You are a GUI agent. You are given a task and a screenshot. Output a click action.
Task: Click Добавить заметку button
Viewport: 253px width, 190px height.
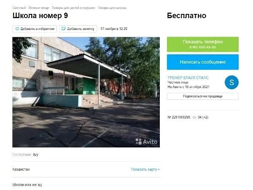(78, 29)
